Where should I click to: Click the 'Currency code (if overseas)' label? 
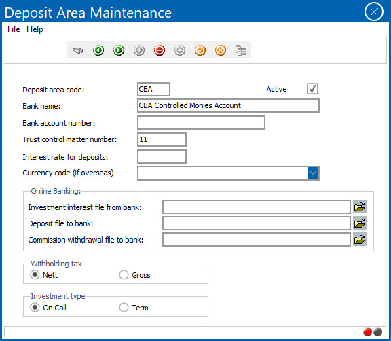[68, 173]
